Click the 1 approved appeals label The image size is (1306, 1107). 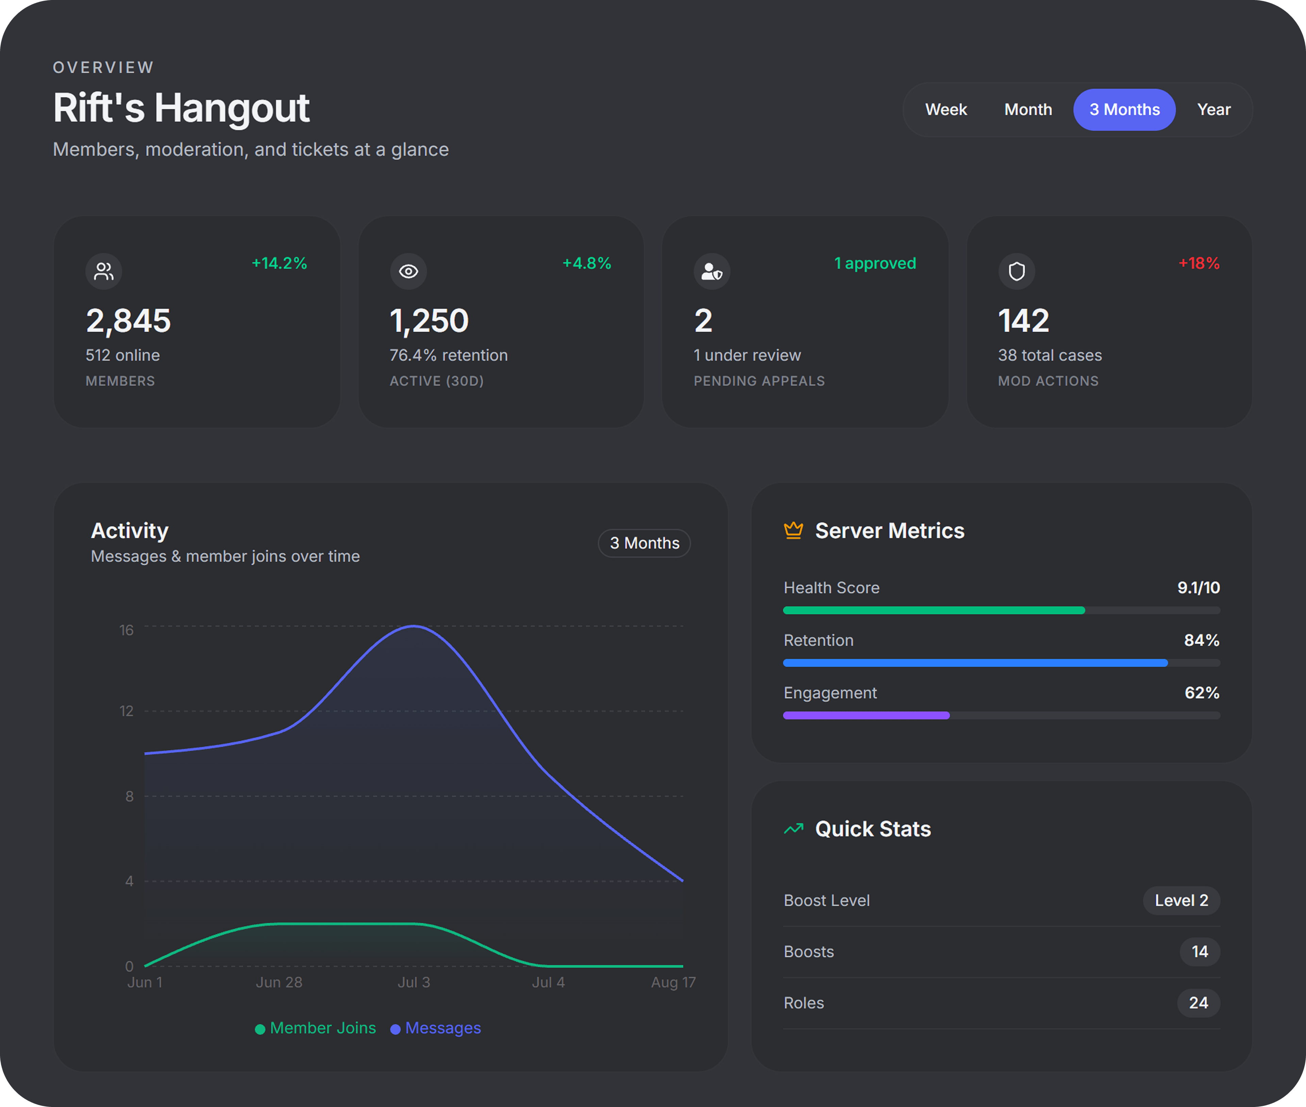click(875, 263)
